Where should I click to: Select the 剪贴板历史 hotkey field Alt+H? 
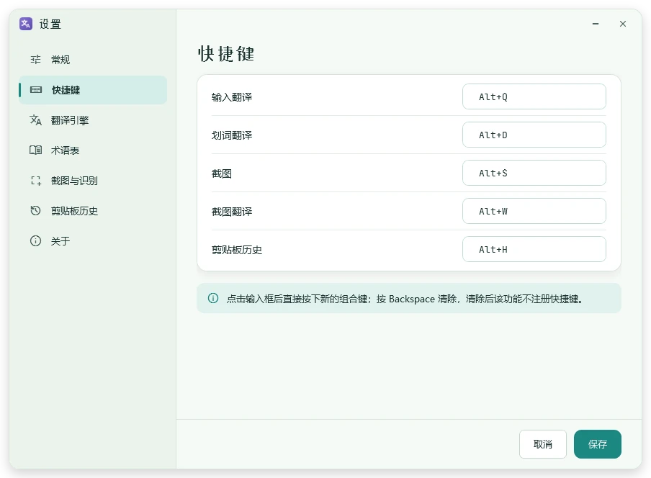click(x=534, y=249)
